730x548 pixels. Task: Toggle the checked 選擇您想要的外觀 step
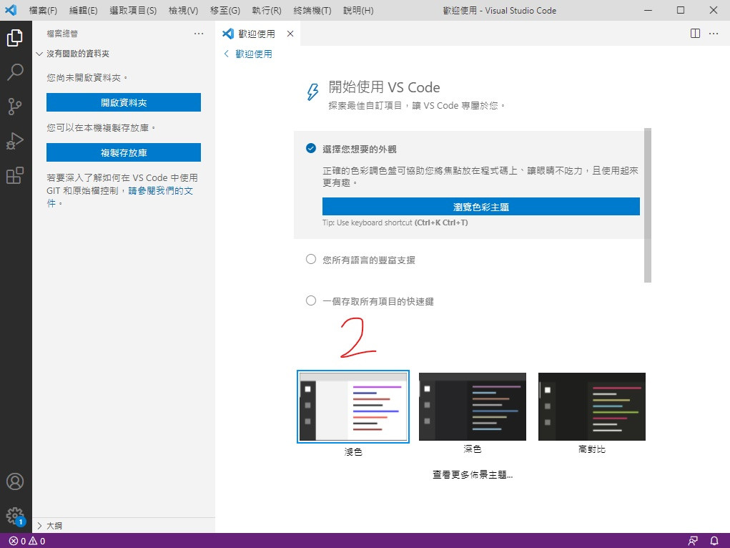coord(311,149)
